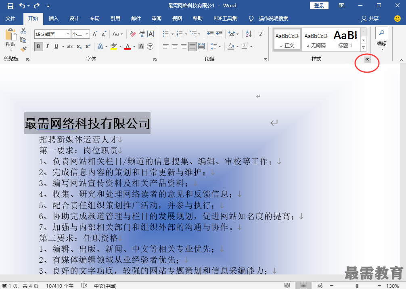Open the 文件 menu
The image size is (406, 289).
pyautogui.click(x=10, y=19)
